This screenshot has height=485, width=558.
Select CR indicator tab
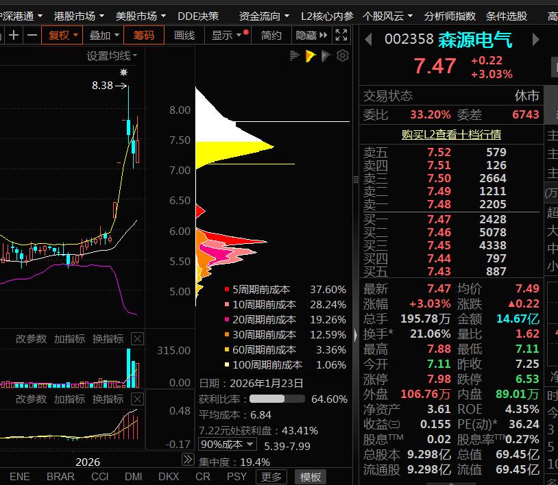(x=202, y=477)
